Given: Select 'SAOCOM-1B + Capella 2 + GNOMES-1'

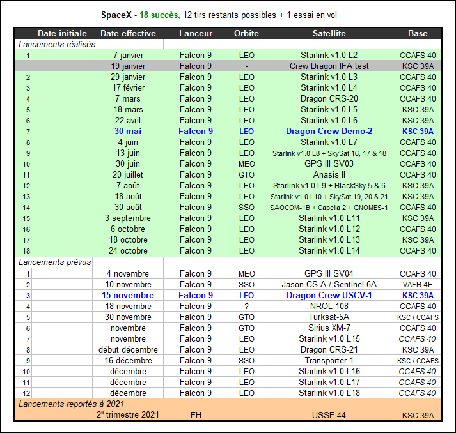Looking at the screenshot, I should (329, 208).
